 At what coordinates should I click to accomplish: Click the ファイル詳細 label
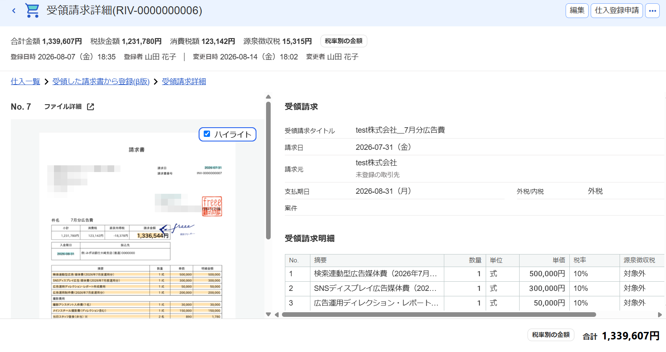click(63, 107)
